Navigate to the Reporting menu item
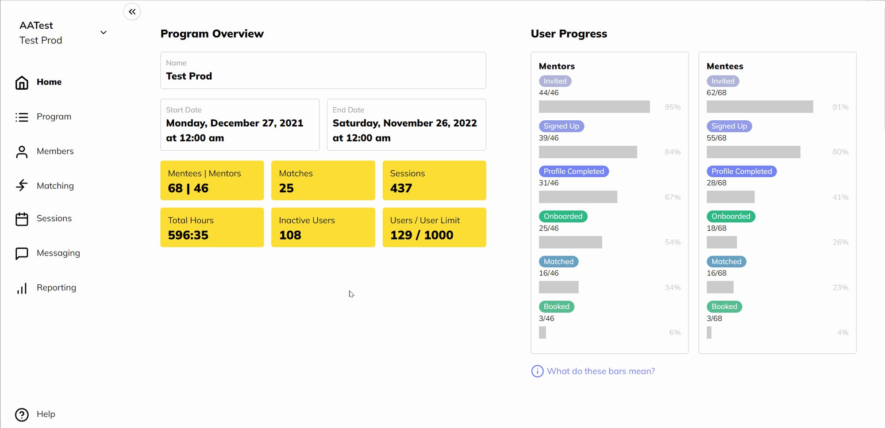885x428 pixels. [x=56, y=288]
